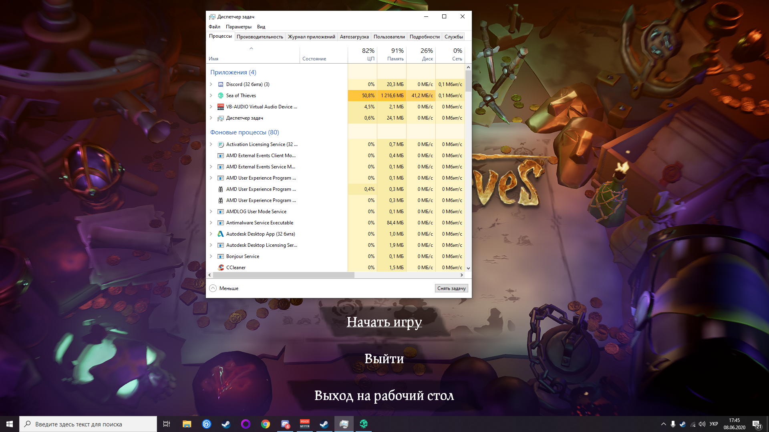Switch to Steam window beside VoiceMeeter

pos(324,424)
